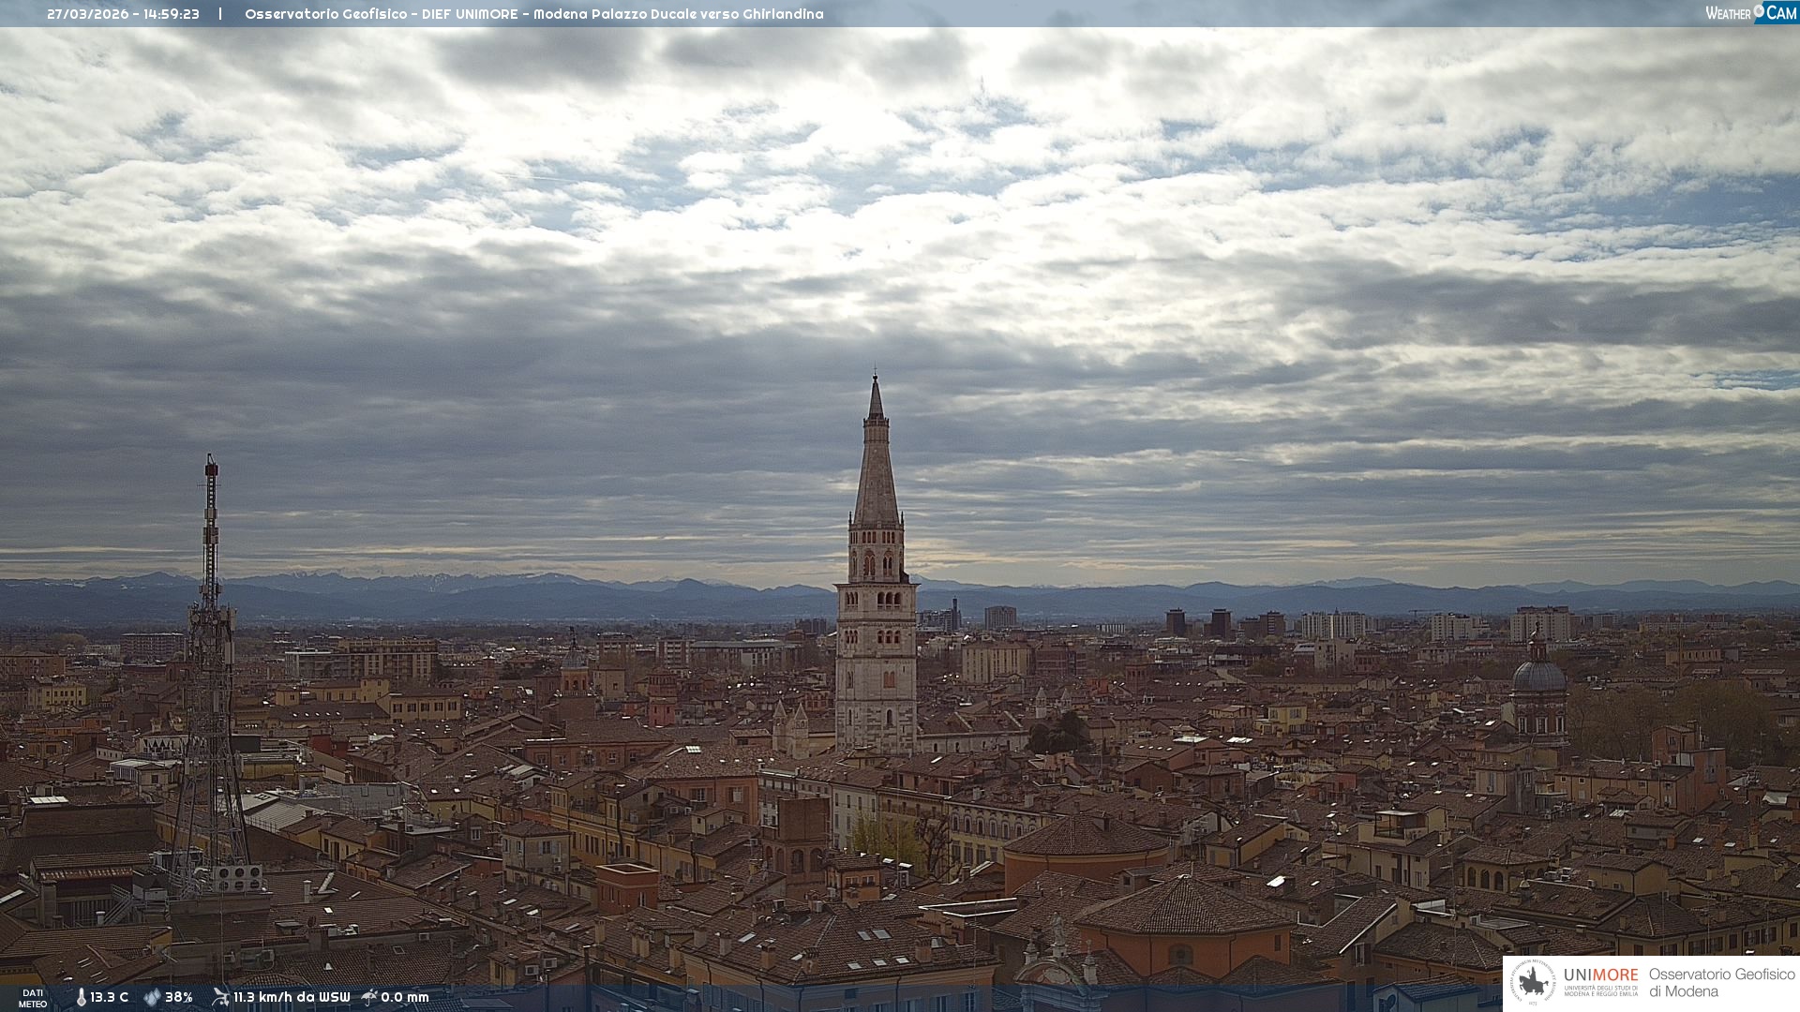The image size is (1800, 1012).
Task: Click the camera lens icon in WeatherCam logo
Action: click(x=1759, y=11)
